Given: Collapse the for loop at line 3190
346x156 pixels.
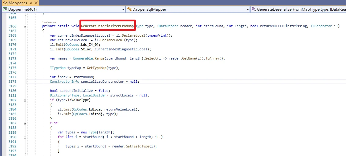Looking at the screenshot, I should [x=25, y=137].
